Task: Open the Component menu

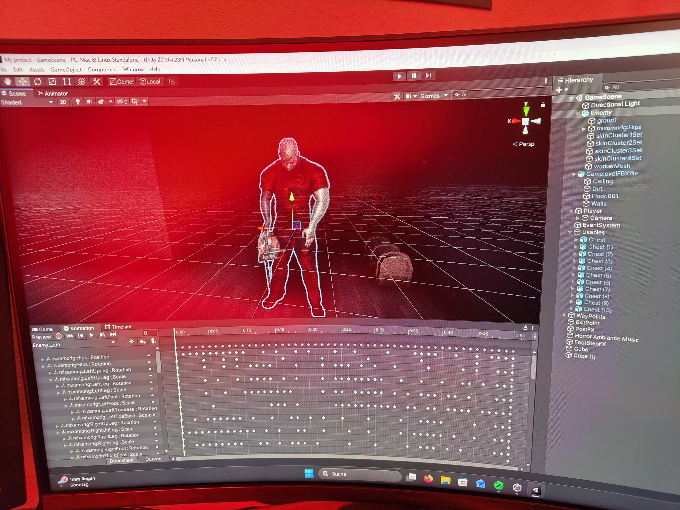Action: pos(102,69)
